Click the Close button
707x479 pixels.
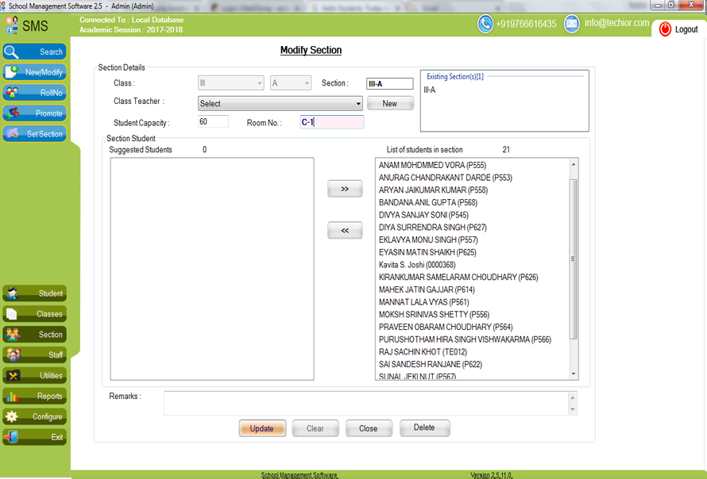click(x=369, y=428)
